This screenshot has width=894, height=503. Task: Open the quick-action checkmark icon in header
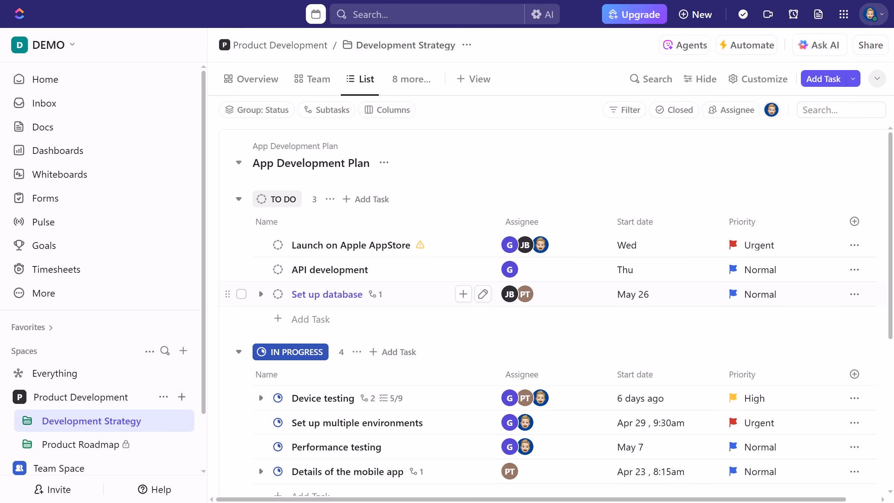tap(743, 14)
